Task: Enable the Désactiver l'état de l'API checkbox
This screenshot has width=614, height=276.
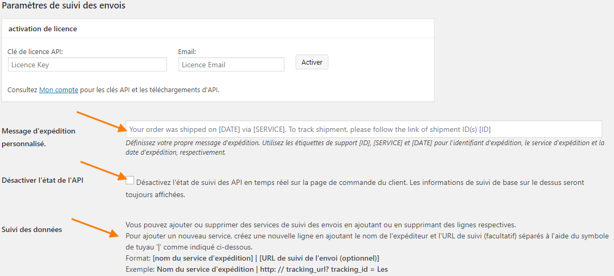Action: pos(130,181)
